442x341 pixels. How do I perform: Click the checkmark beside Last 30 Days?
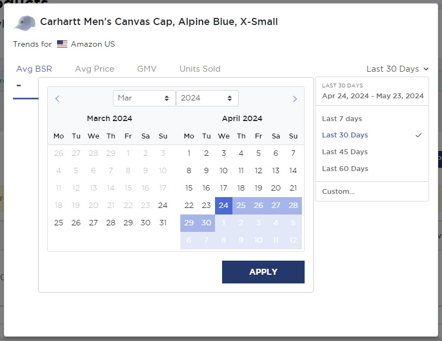tap(419, 135)
